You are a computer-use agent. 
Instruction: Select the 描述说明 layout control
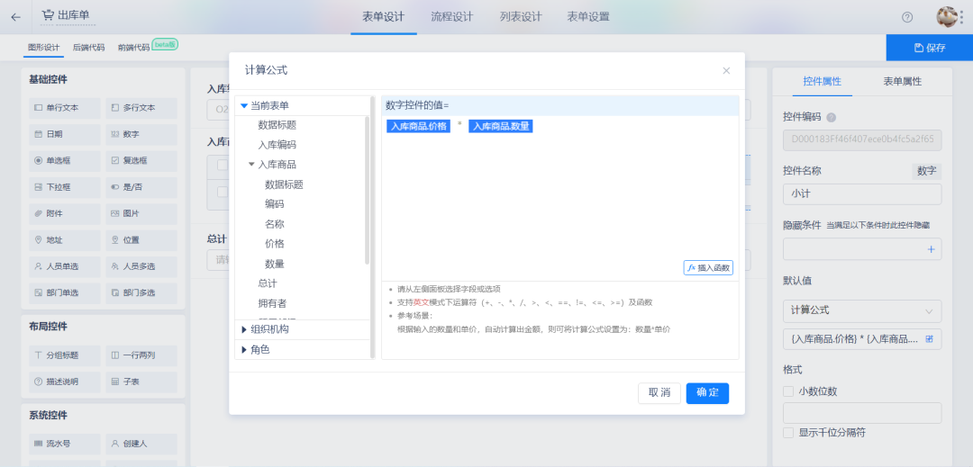pos(65,382)
